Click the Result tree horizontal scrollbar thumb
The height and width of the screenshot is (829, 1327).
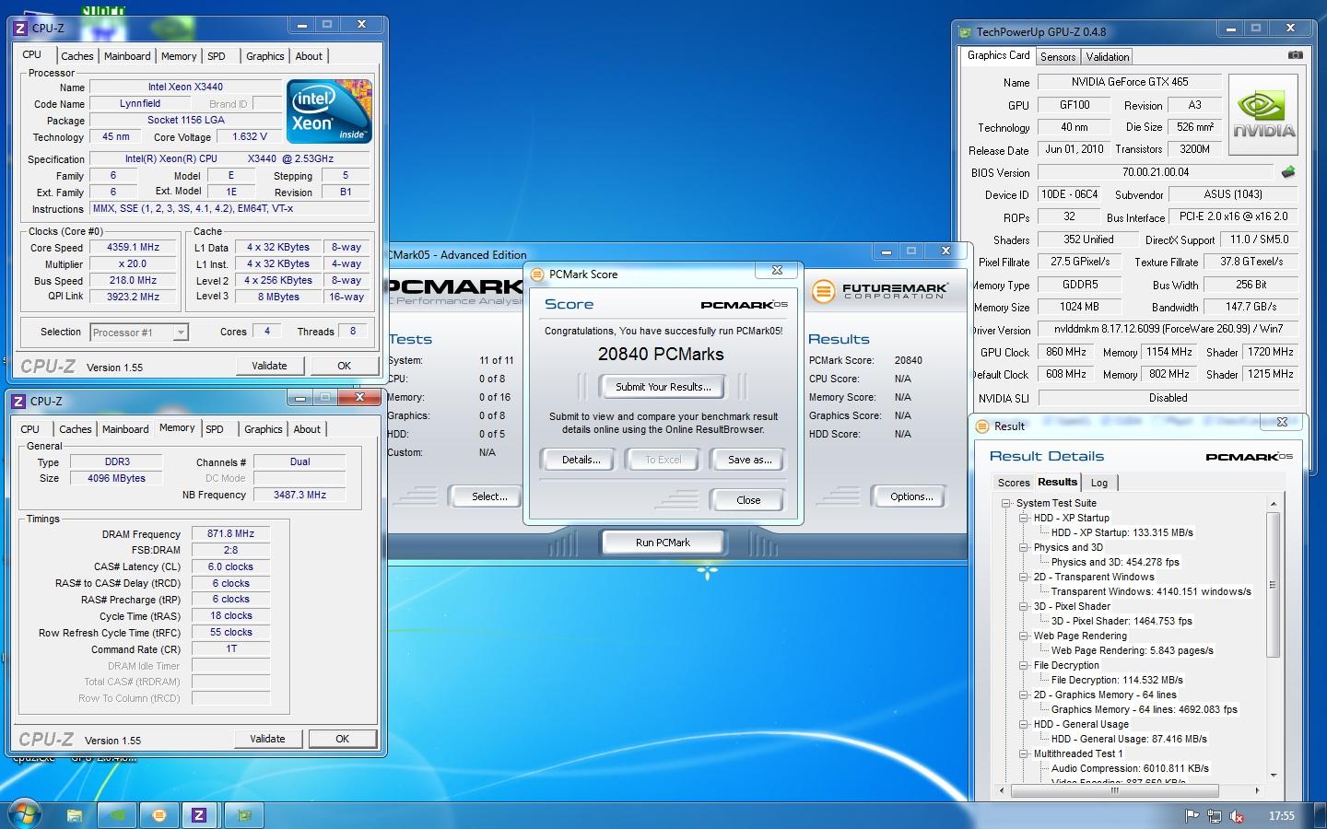[1114, 790]
